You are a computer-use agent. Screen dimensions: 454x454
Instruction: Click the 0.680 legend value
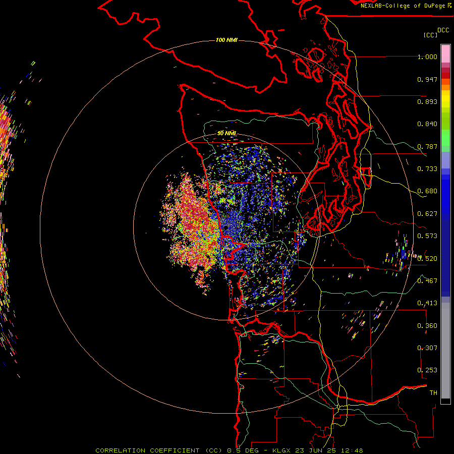coord(427,191)
